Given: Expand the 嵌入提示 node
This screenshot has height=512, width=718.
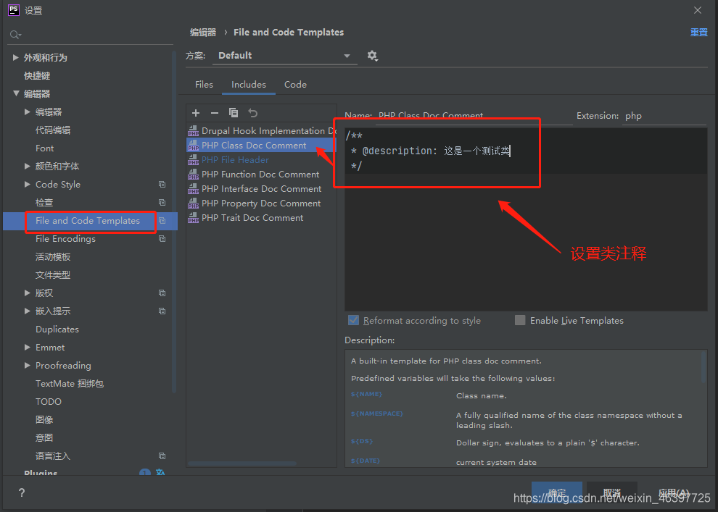Looking at the screenshot, I should pyautogui.click(x=27, y=311).
